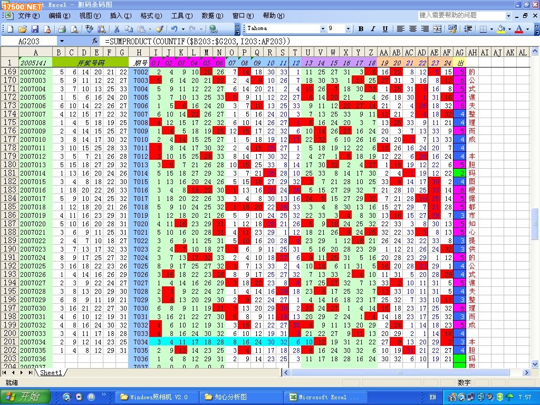Click the Microsoft Excel taskbar button

(325, 397)
